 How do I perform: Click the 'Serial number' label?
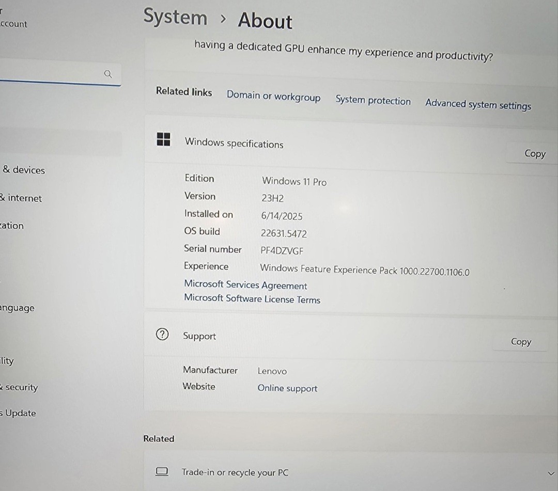[x=213, y=249]
